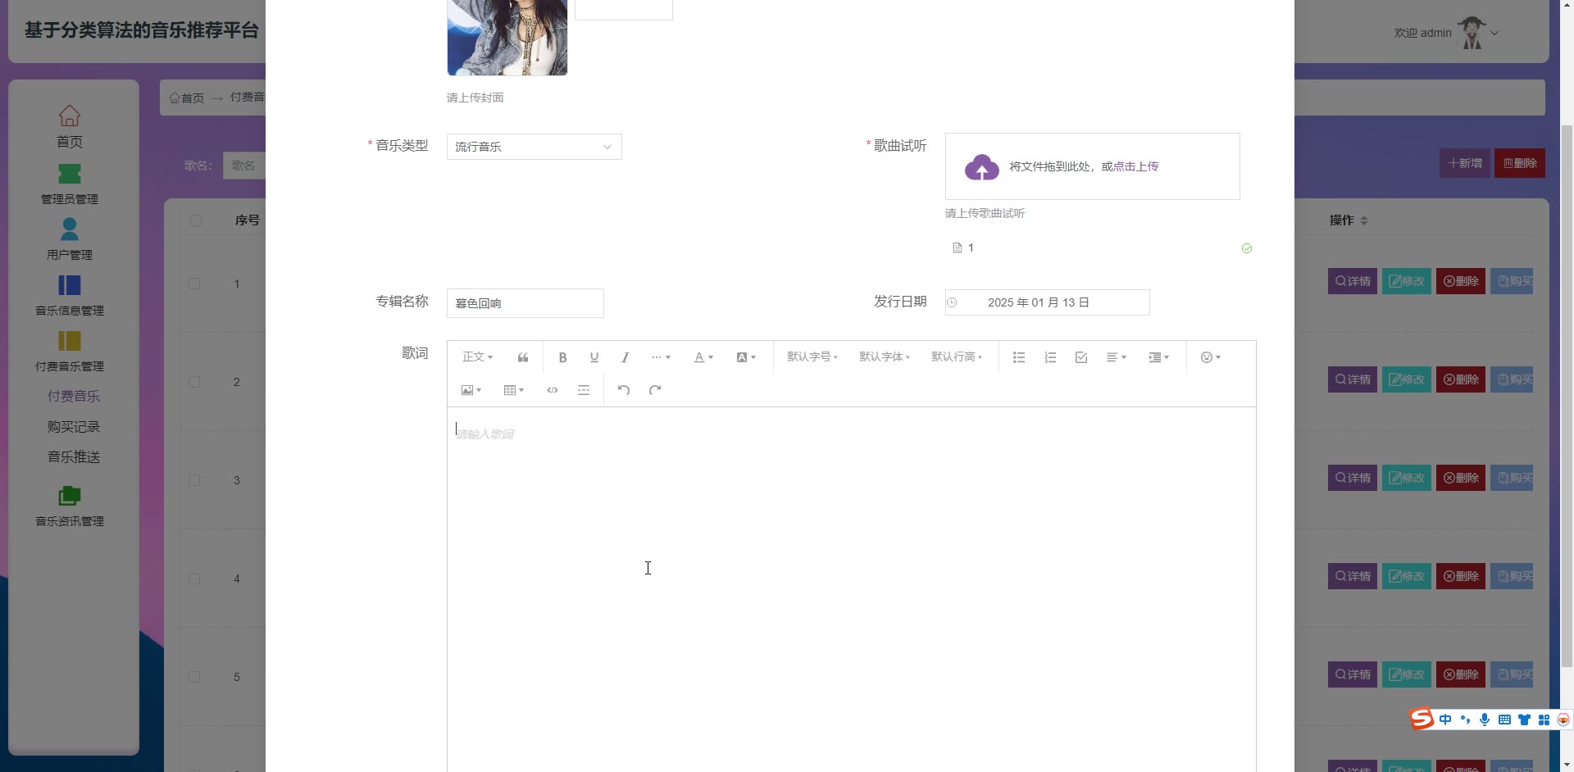
Task: Open the 默认行高 line height dropdown
Action: pyautogui.click(x=957, y=357)
